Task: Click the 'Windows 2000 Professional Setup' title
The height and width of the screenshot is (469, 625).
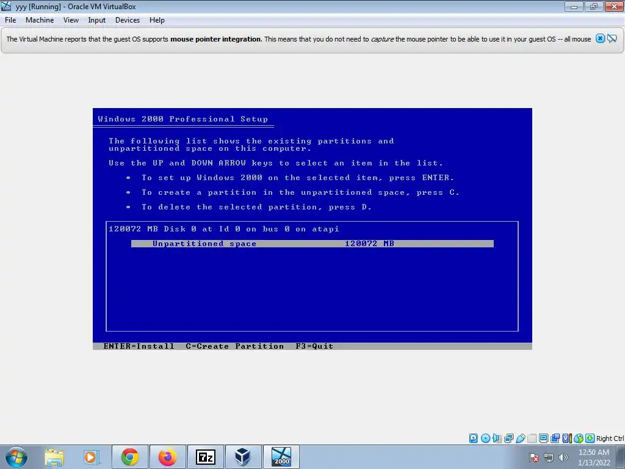Action: coord(183,119)
